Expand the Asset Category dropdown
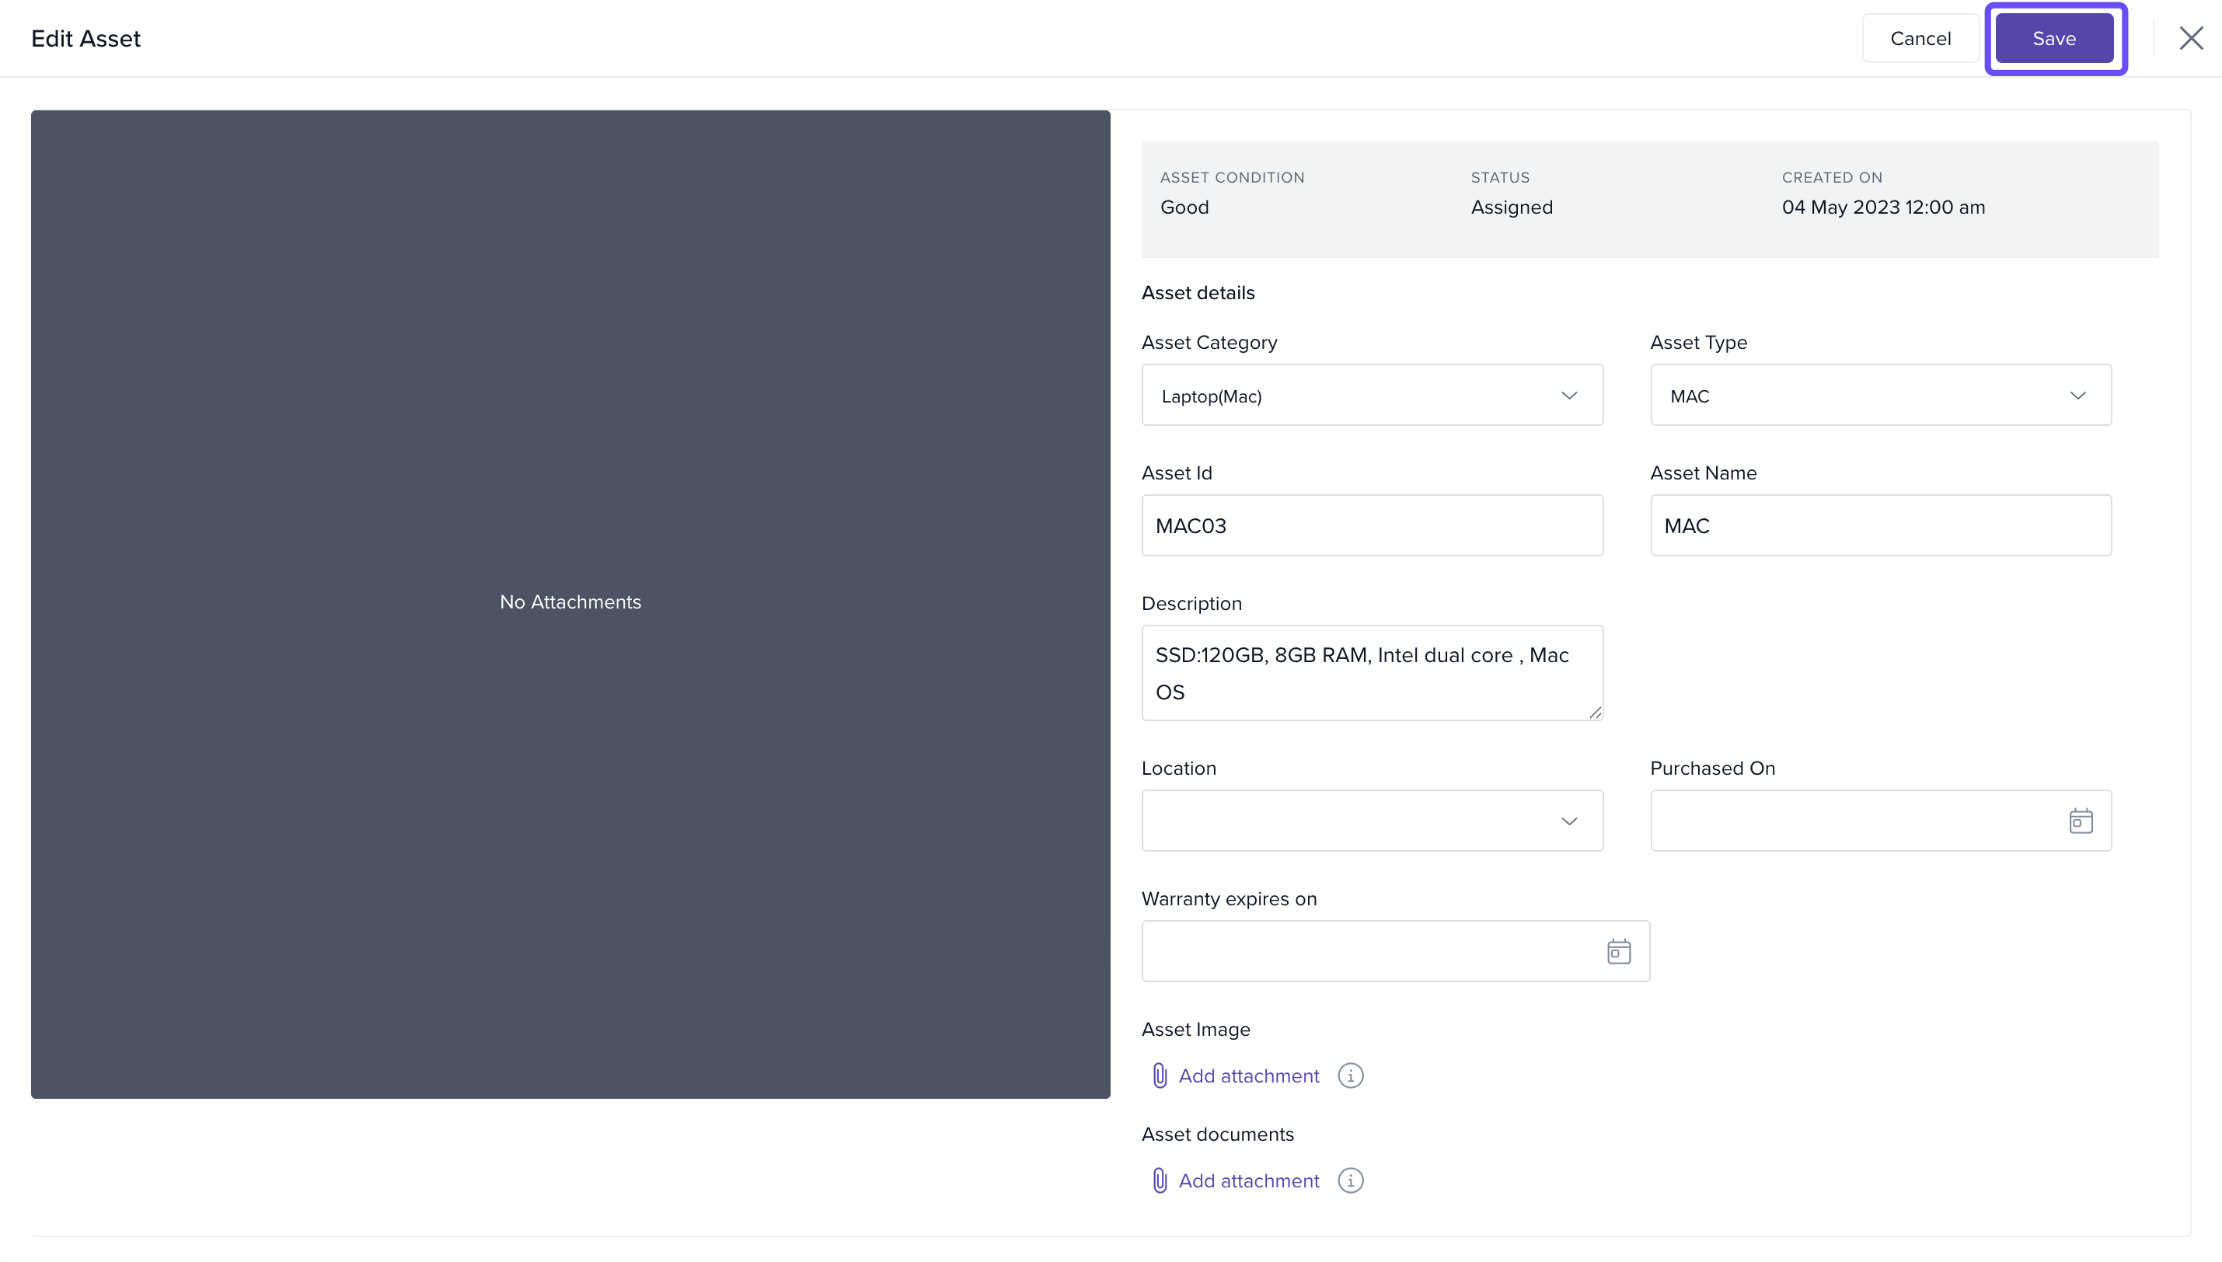 [x=1372, y=396]
